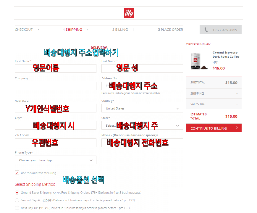The image size is (257, 213).
Task: Open the State select dropdown
Action: [142, 126]
